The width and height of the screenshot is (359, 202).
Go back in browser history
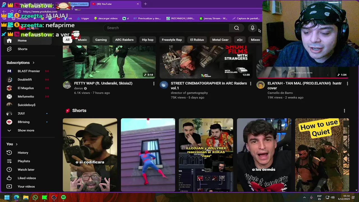pyautogui.click(x=4, y=12)
